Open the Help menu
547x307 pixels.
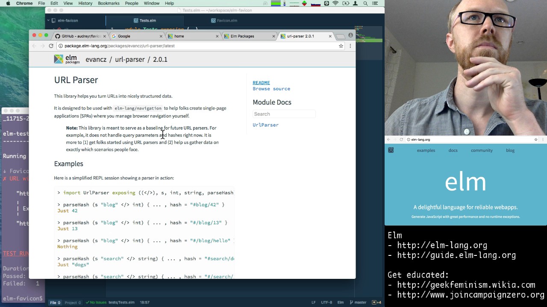coord(169,3)
